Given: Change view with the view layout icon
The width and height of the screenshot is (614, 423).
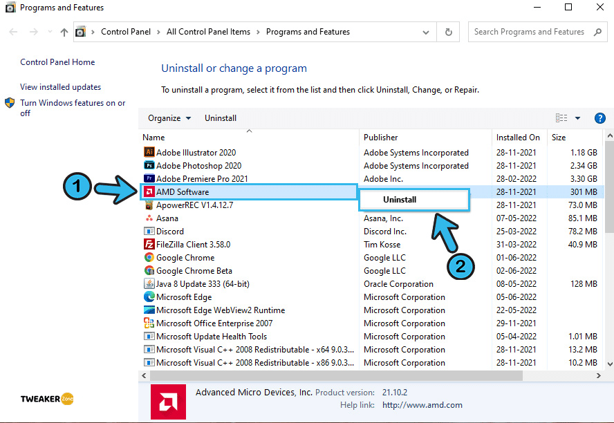Looking at the screenshot, I should 561,117.
